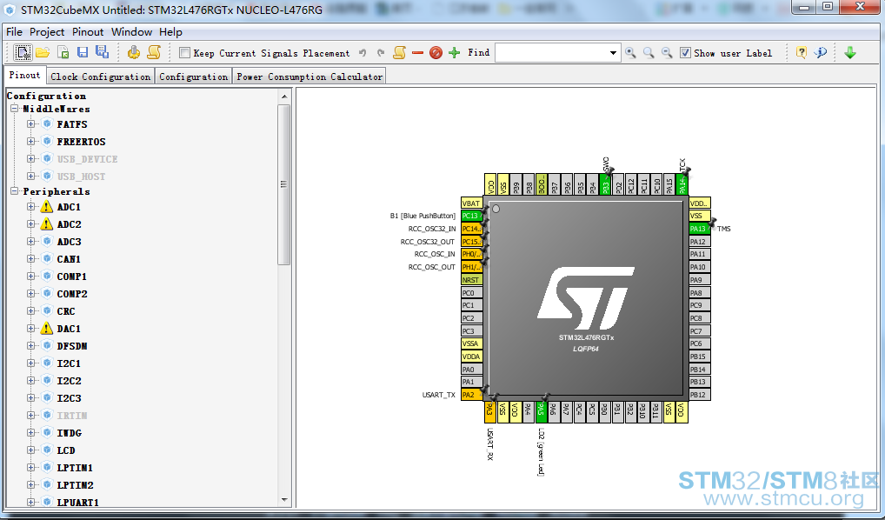Click the Save As double-floppy icon

(103, 52)
